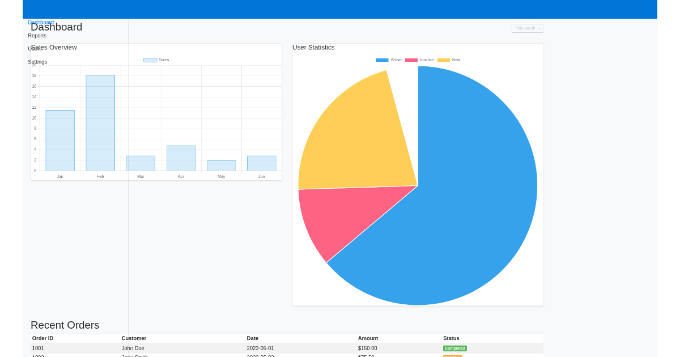Open Settings from the sidebar

[37, 62]
